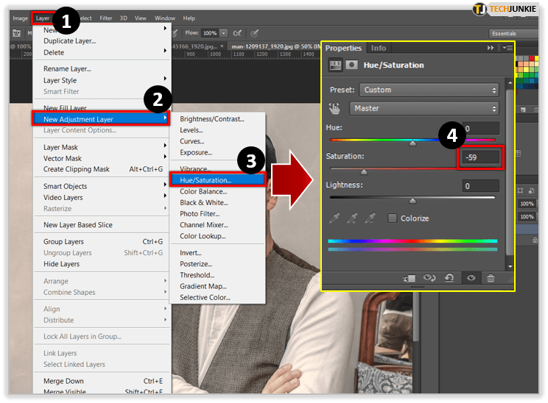Toggle adjustment layer visibility eye icon
The width and height of the screenshot is (548, 403).
[x=471, y=278]
